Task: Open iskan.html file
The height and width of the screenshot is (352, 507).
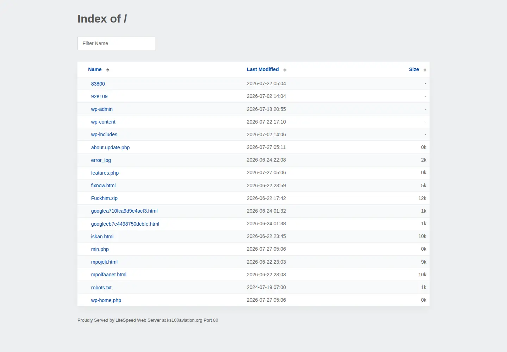Action: 102,237
